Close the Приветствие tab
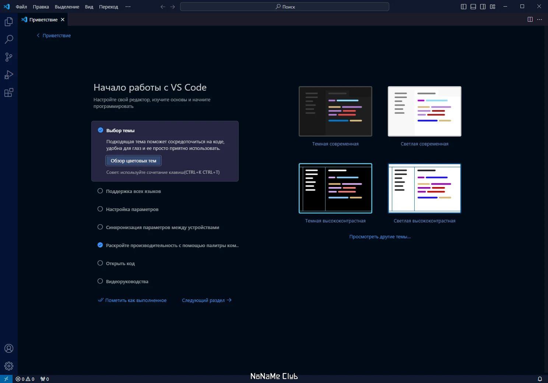The image size is (548, 383). (63, 20)
